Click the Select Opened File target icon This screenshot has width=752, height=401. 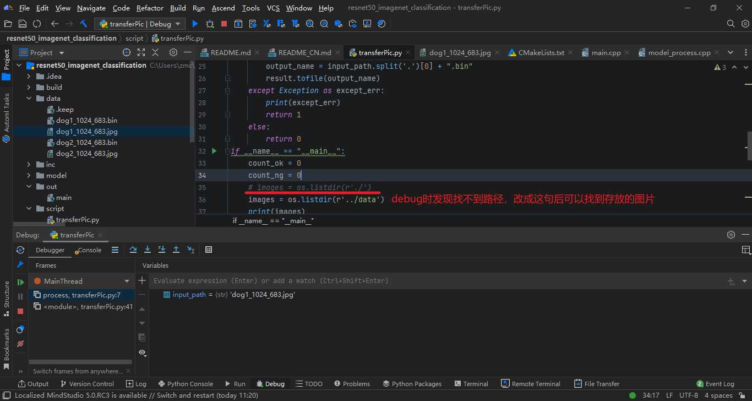pyautogui.click(x=127, y=52)
